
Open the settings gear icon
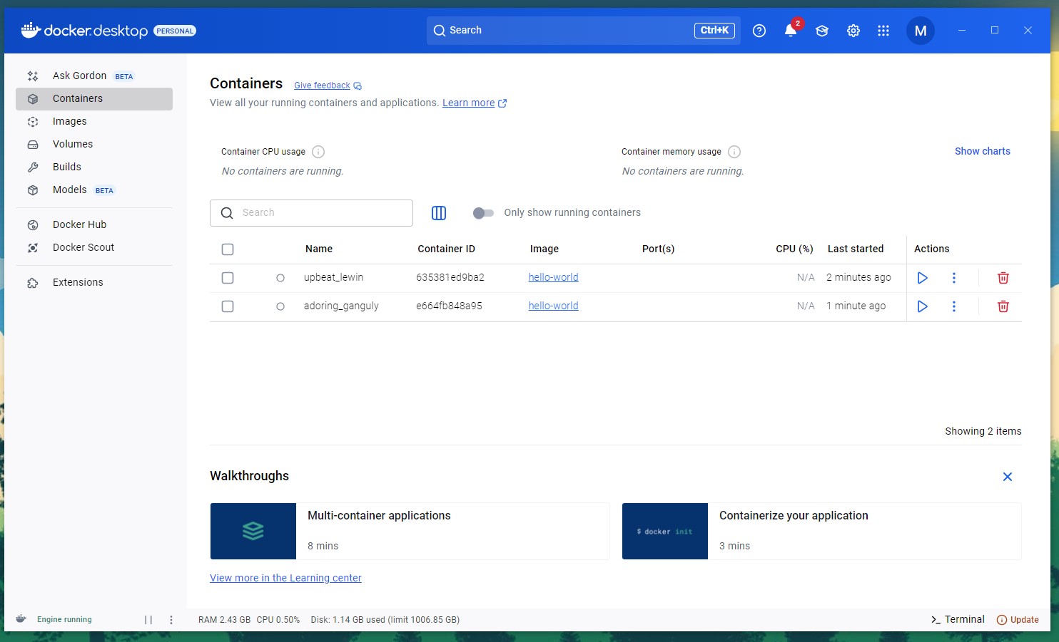point(853,31)
